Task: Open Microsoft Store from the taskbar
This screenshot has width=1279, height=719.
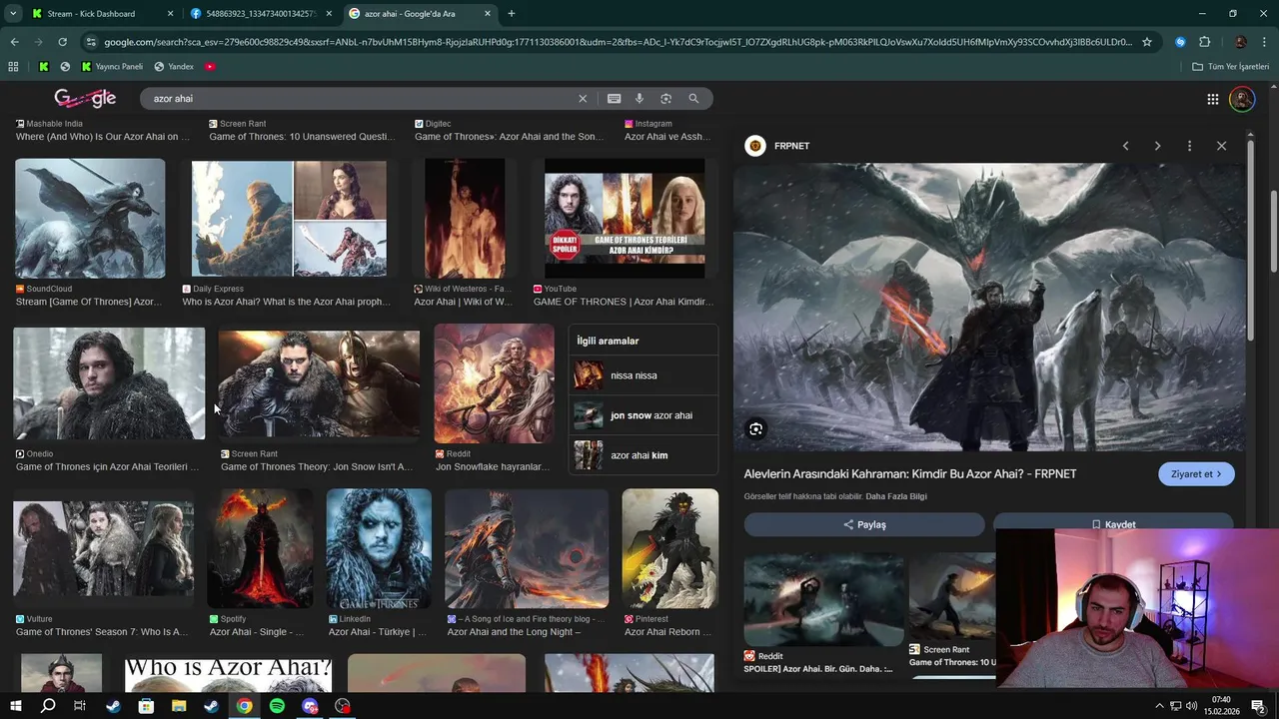Action: [x=146, y=706]
